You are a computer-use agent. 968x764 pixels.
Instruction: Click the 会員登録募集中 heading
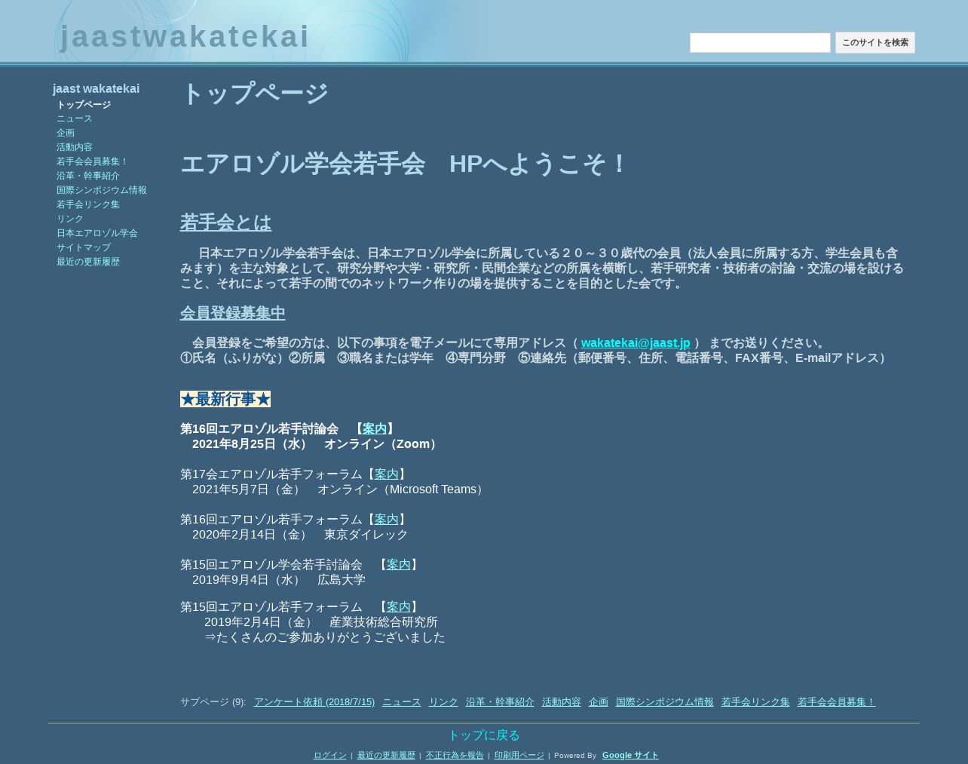coord(232,313)
